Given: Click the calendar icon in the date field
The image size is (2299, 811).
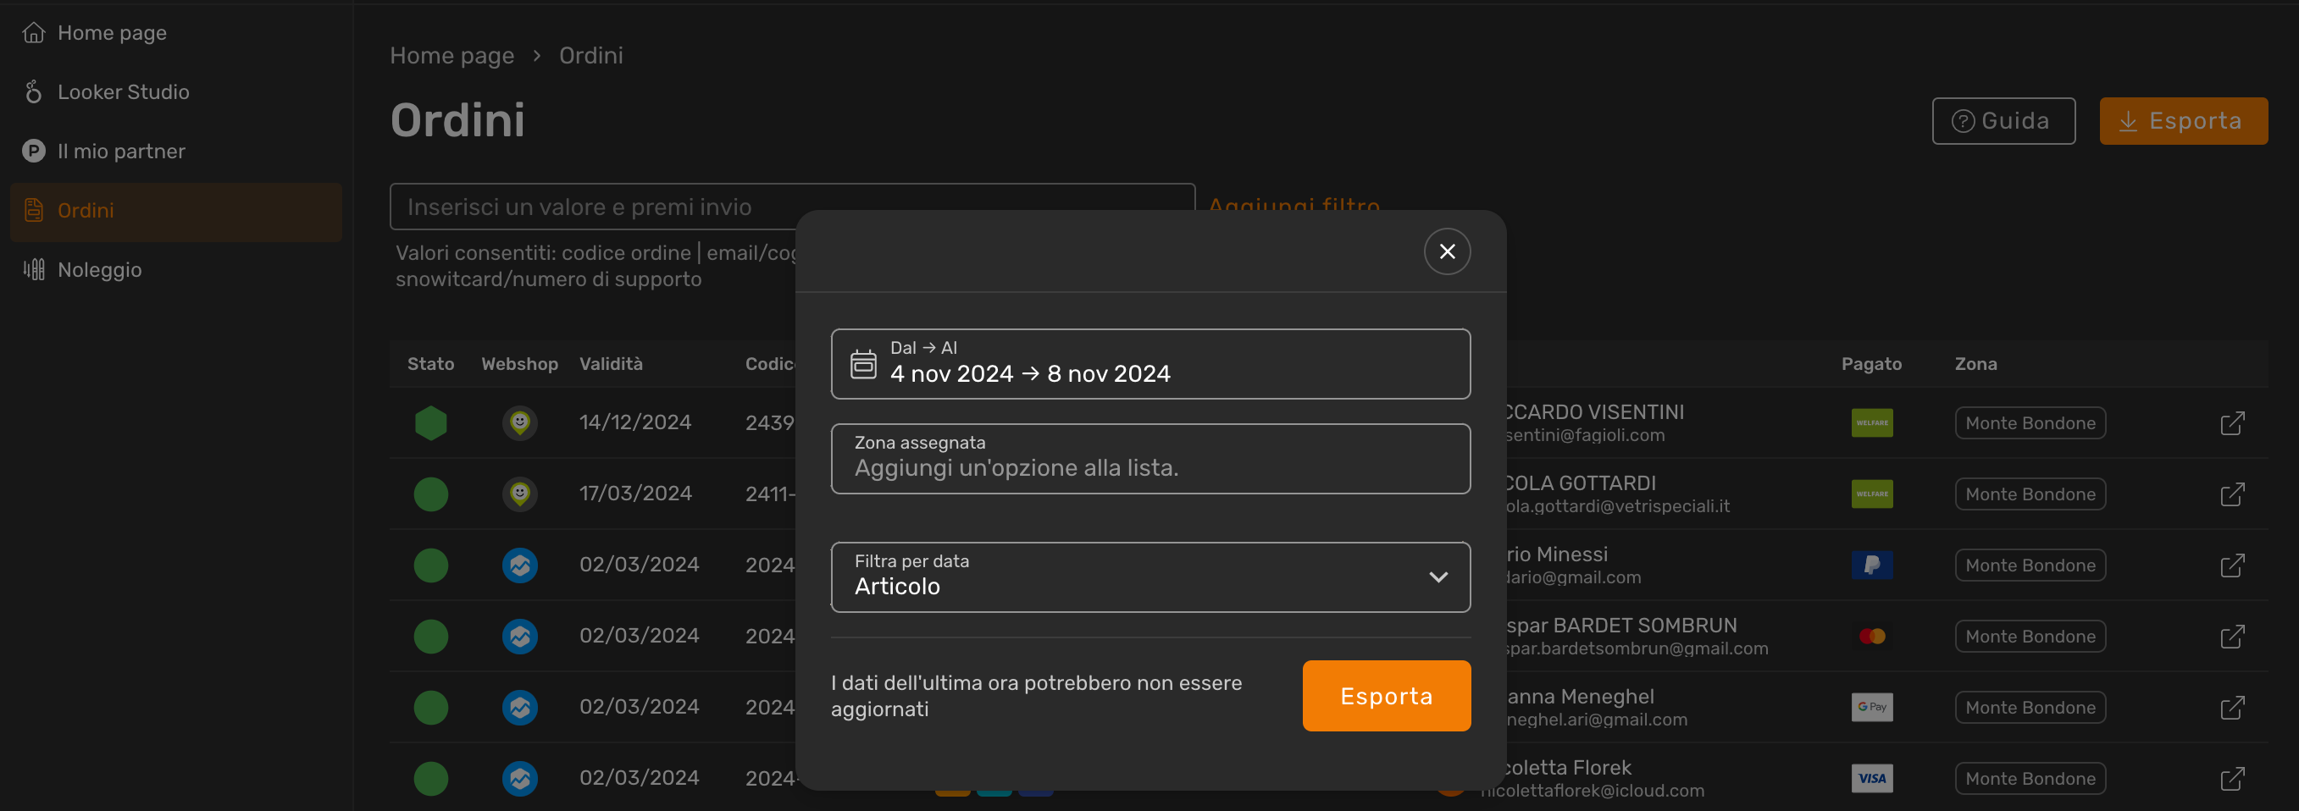Looking at the screenshot, I should (863, 363).
